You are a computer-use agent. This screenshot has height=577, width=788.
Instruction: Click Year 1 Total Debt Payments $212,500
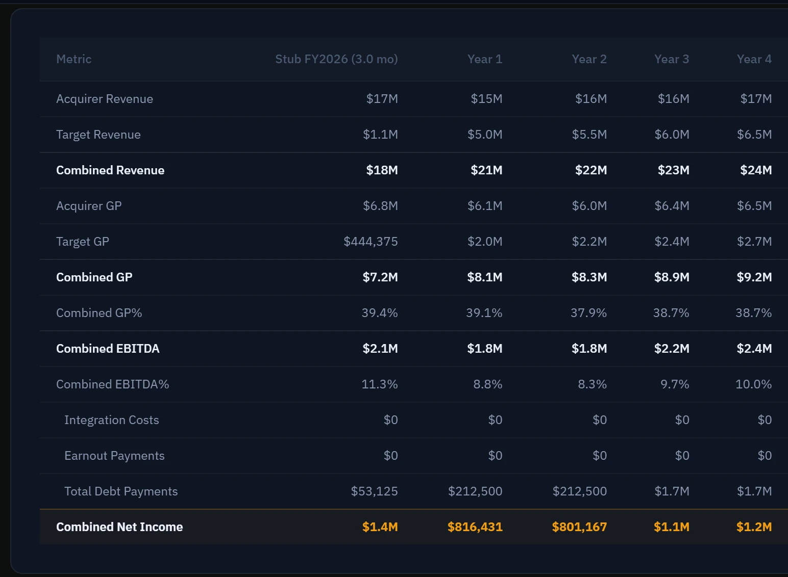point(475,491)
